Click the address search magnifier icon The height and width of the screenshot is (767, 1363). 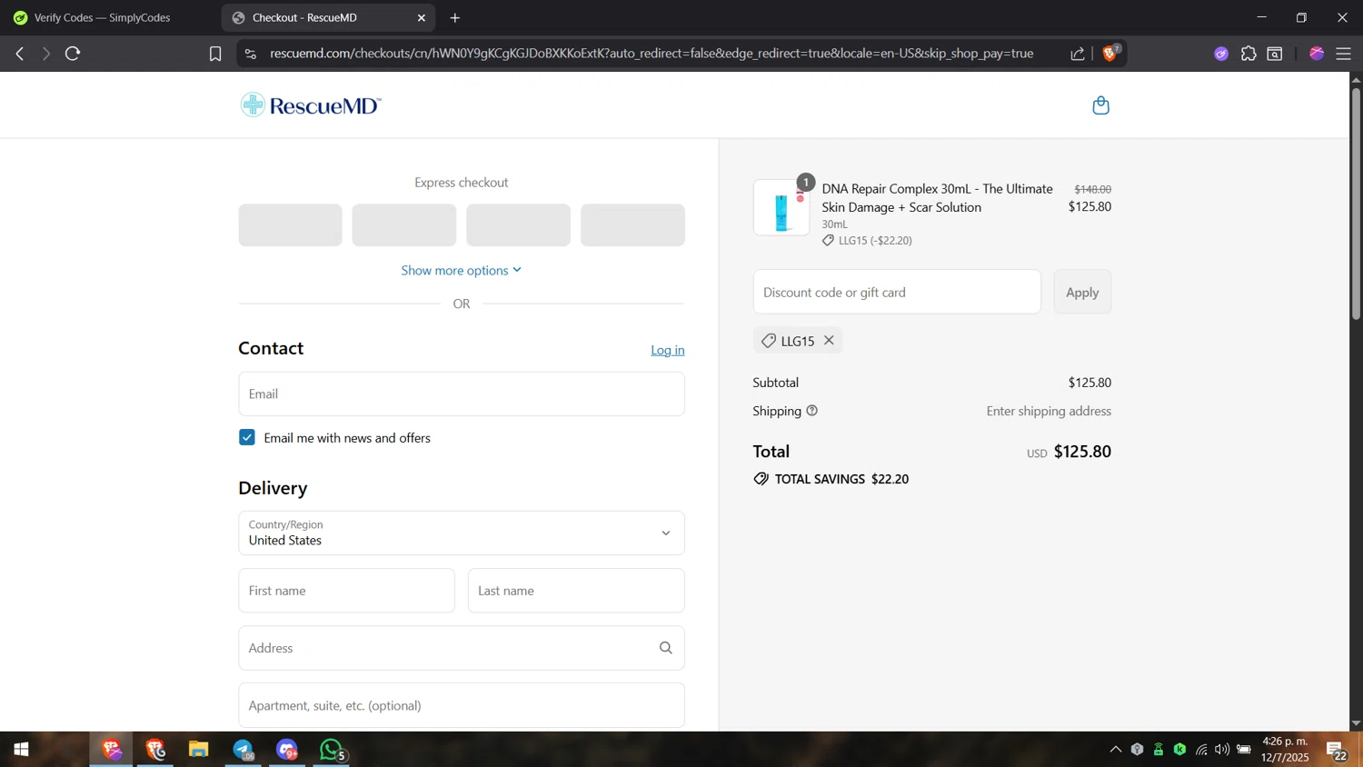(x=666, y=648)
